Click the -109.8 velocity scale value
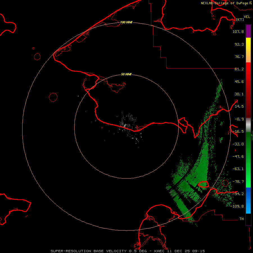 237,206
